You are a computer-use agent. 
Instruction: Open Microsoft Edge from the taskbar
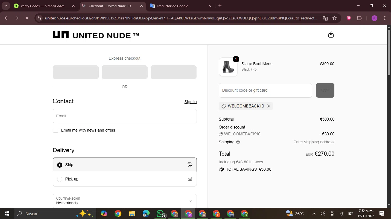point(146,214)
